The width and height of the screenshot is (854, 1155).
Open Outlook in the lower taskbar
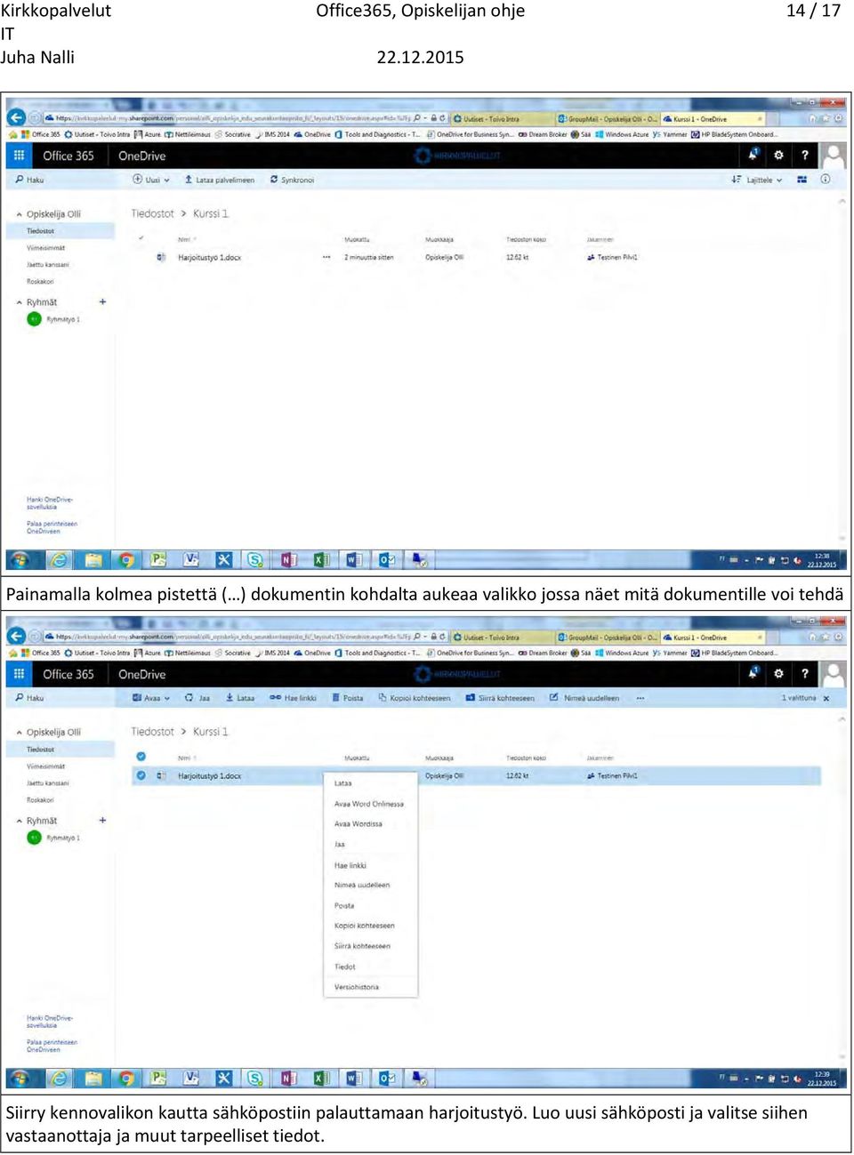tap(387, 1078)
